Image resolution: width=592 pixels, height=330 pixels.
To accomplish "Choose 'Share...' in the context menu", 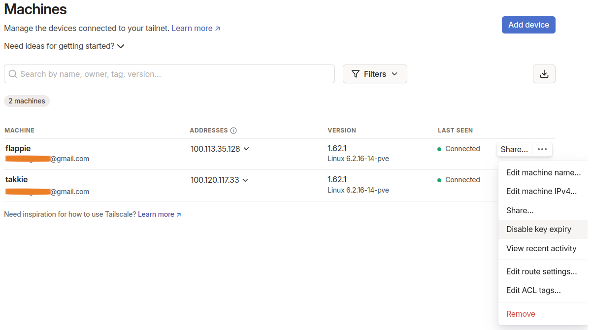I will (x=543, y=210).
